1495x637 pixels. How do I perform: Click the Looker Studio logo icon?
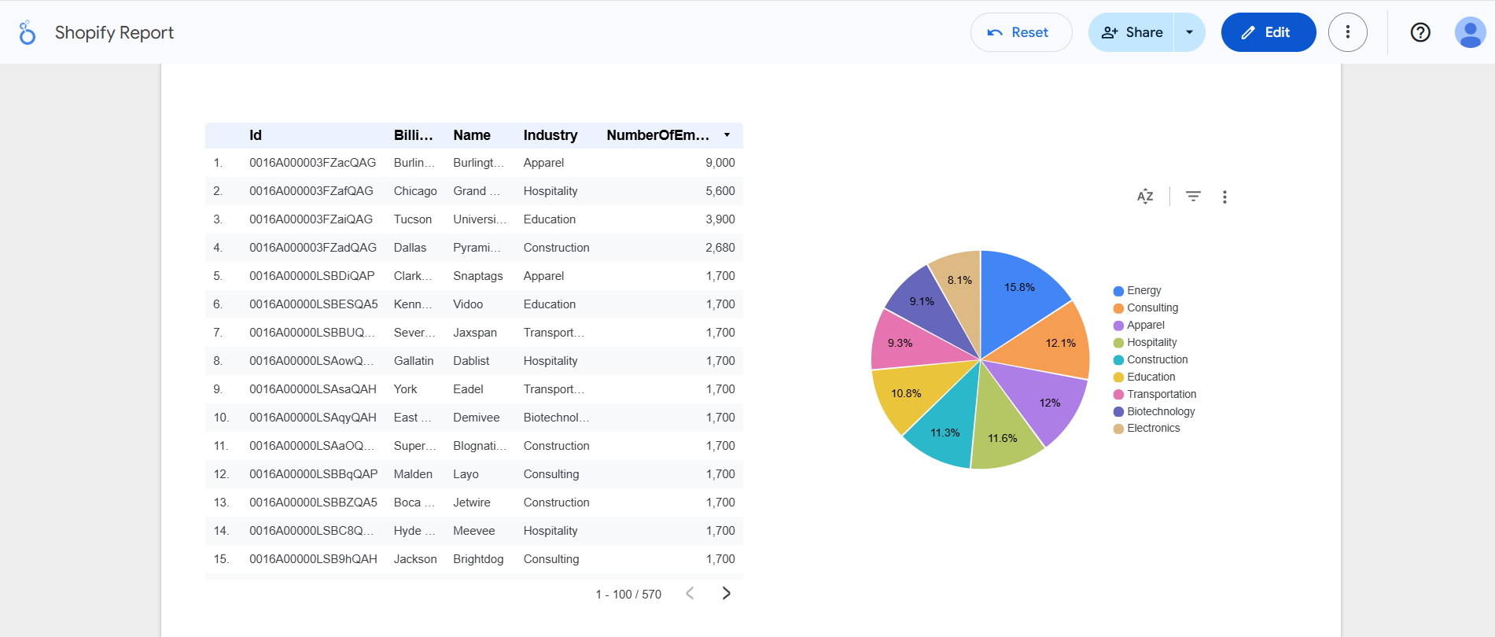pyautogui.click(x=28, y=32)
